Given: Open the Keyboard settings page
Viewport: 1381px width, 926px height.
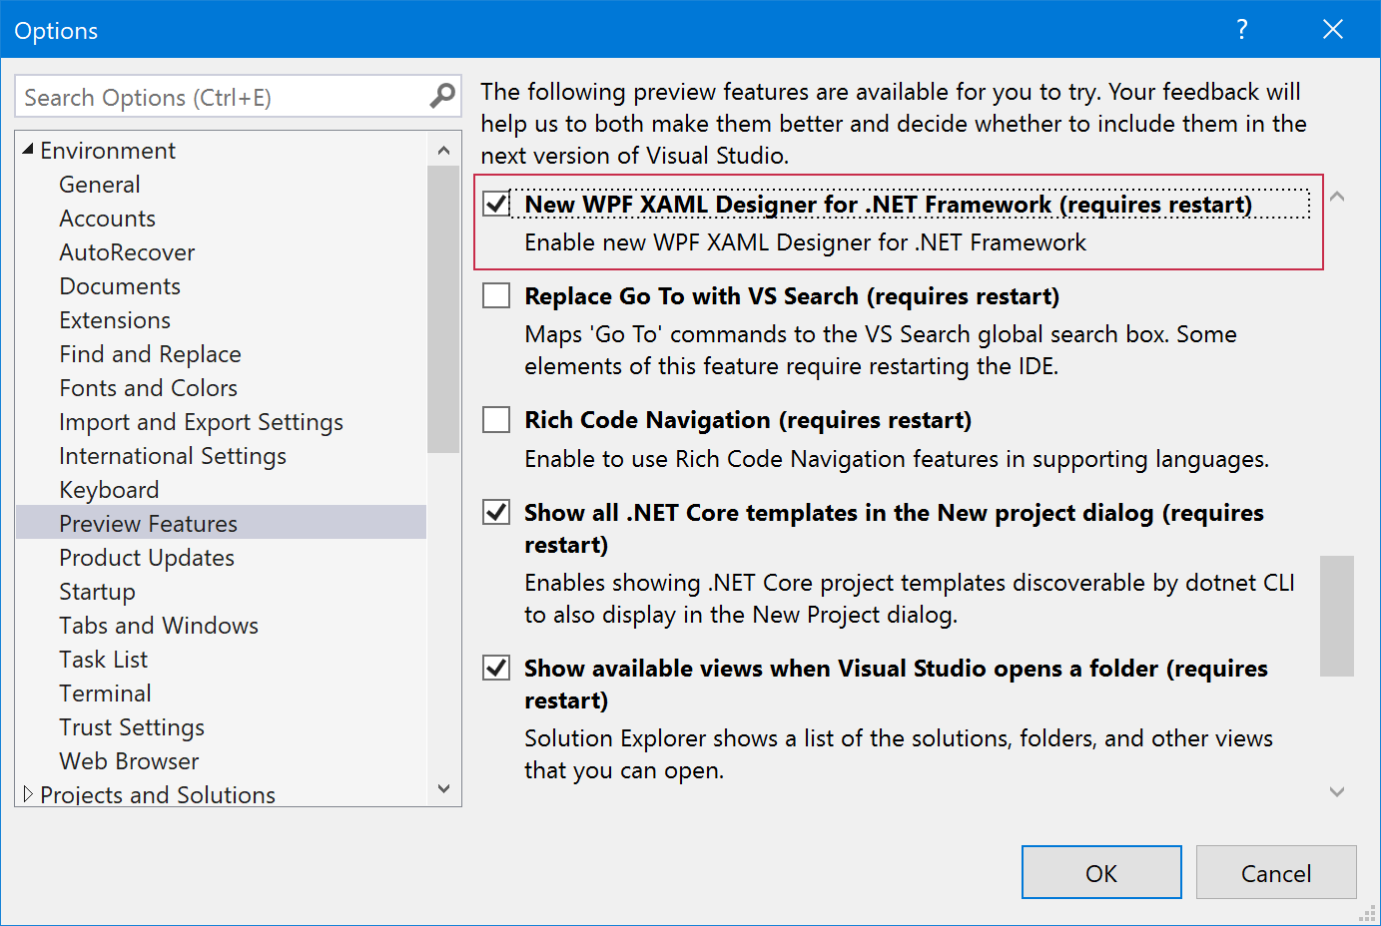Looking at the screenshot, I should click(109, 490).
